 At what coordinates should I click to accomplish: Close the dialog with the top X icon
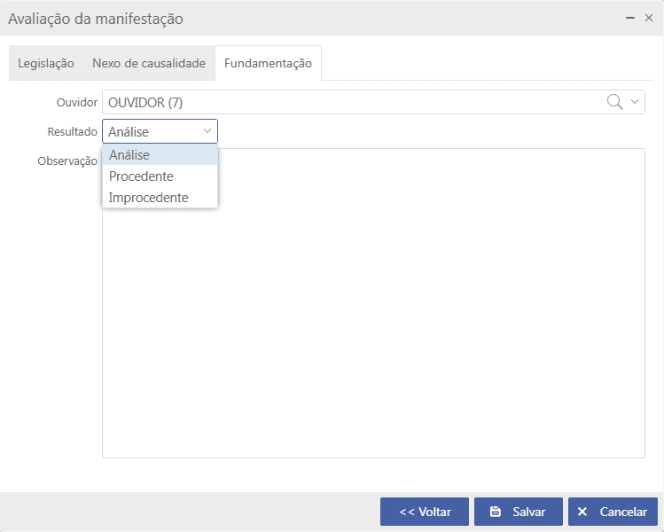[649, 18]
